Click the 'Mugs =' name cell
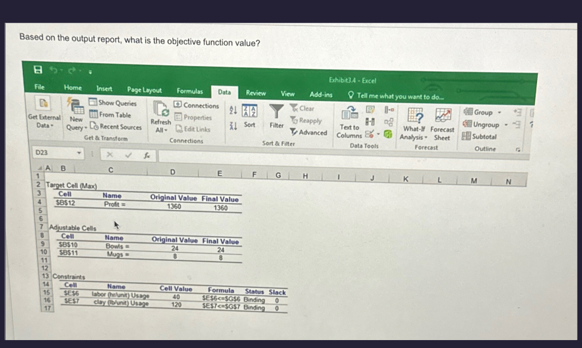This screenshot has height=348, width=582. tap(118, 254)
